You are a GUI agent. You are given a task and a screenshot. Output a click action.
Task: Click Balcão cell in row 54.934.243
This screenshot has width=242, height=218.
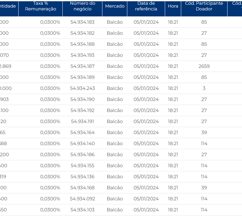point(115,88)
